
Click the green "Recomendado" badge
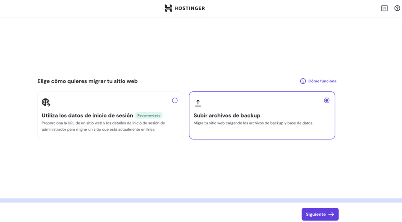[149, 116]
